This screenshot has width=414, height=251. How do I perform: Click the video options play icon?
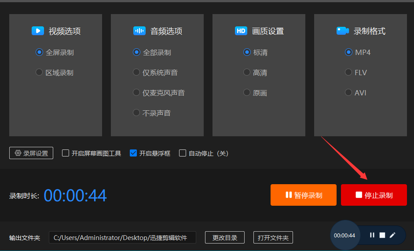(38, 31)
